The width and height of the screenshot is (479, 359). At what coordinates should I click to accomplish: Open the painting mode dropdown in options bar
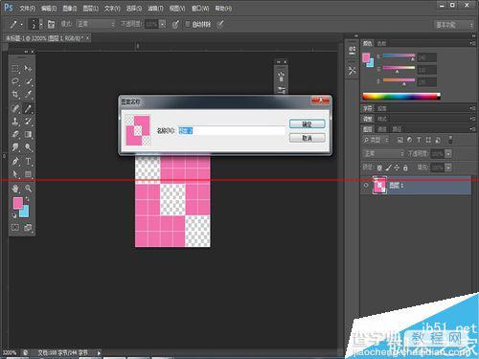(96, 24)
